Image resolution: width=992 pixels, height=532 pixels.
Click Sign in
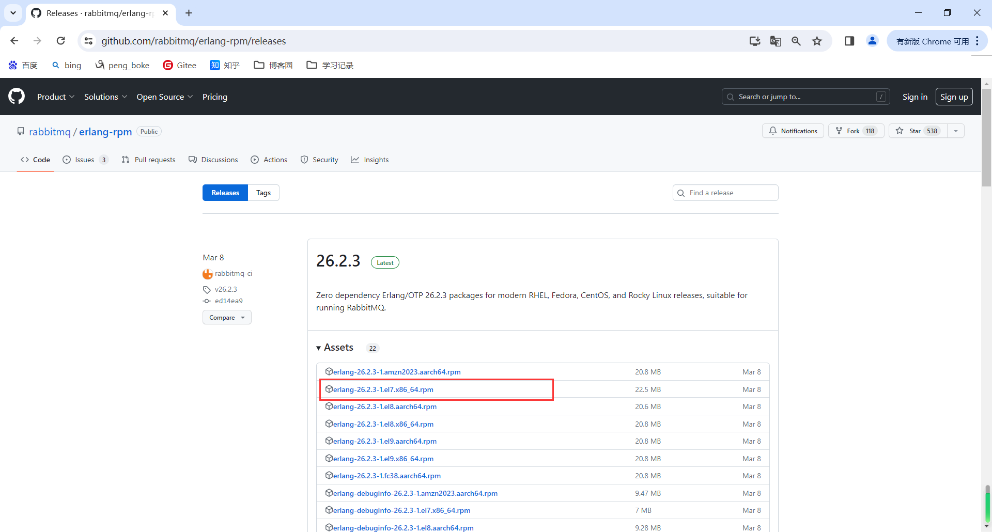click(x=915, y=97)
